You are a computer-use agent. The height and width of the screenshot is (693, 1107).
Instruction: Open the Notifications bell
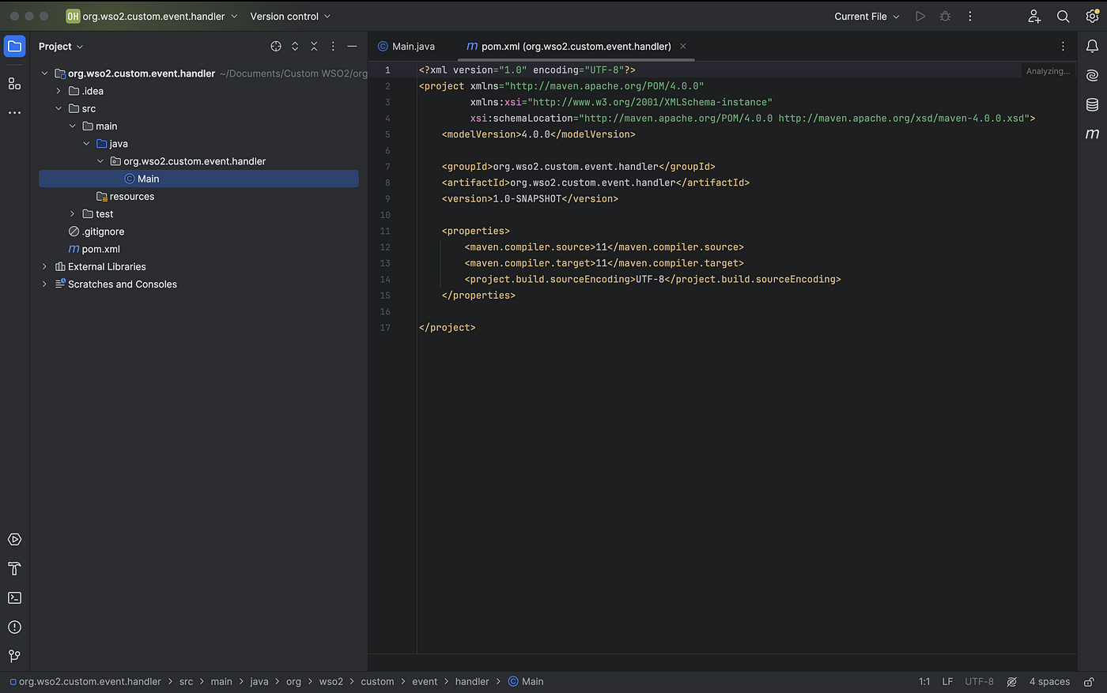coord(1092,47)
